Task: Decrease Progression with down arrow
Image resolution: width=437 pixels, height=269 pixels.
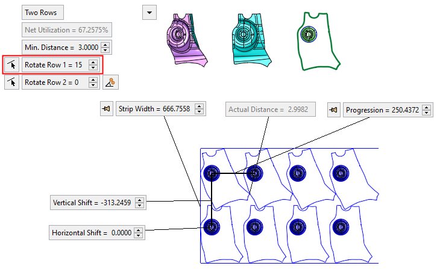Action: [426, 113]
